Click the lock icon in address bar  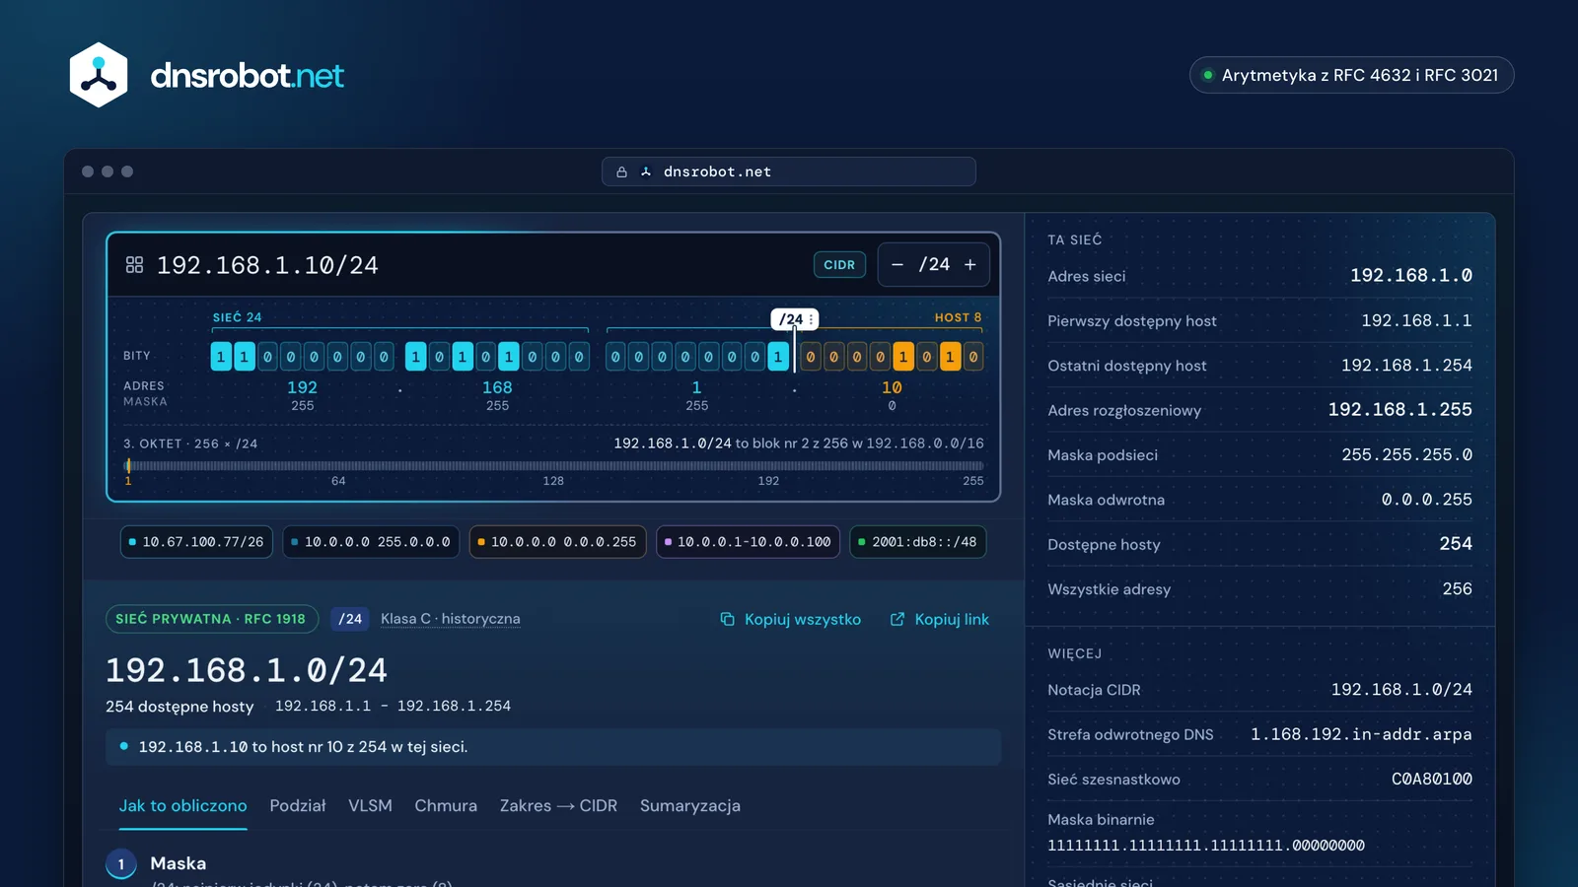621,171
